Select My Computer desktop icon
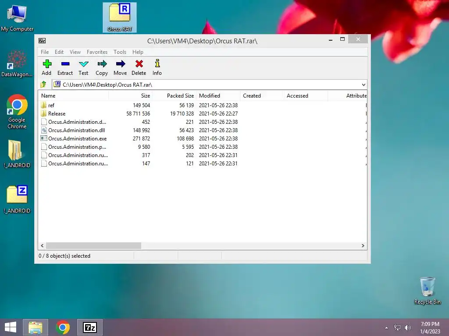This screenshot has width=449, height=336. click(17, 18)
